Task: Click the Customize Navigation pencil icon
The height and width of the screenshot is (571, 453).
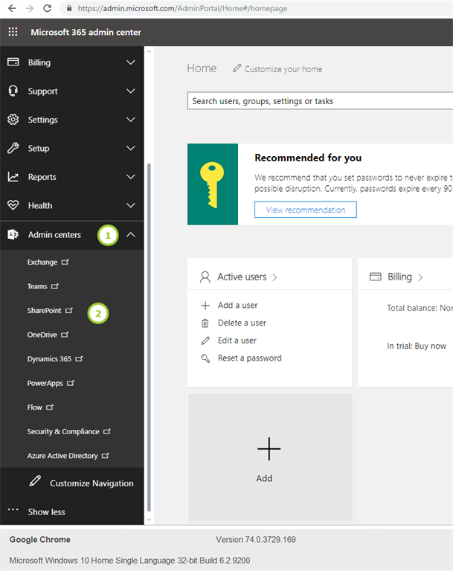Action: pos(36,481)
